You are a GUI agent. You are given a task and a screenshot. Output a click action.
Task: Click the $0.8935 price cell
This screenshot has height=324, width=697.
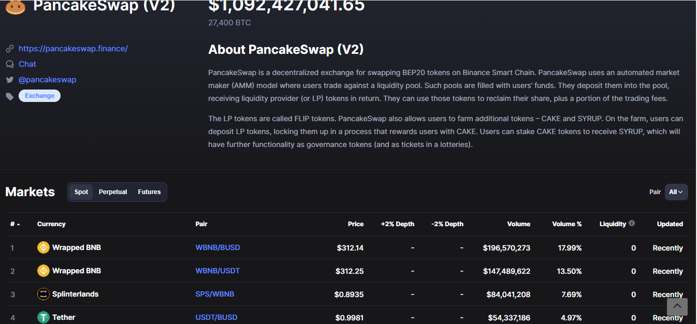click(349, 294)
